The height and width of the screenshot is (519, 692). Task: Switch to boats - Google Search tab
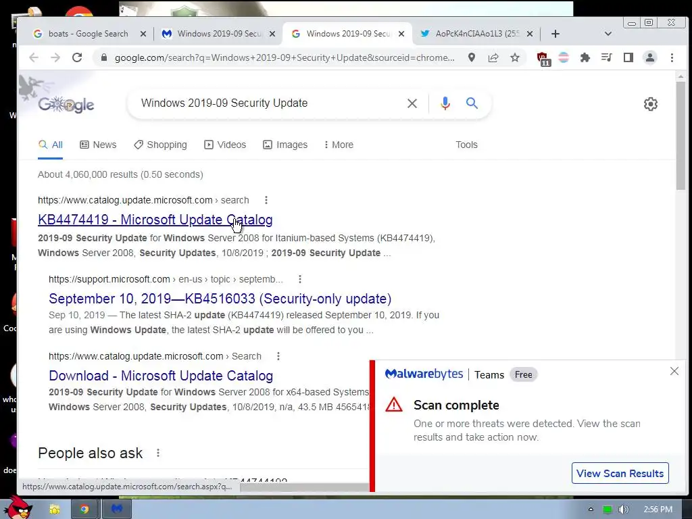tap(88, 34)
